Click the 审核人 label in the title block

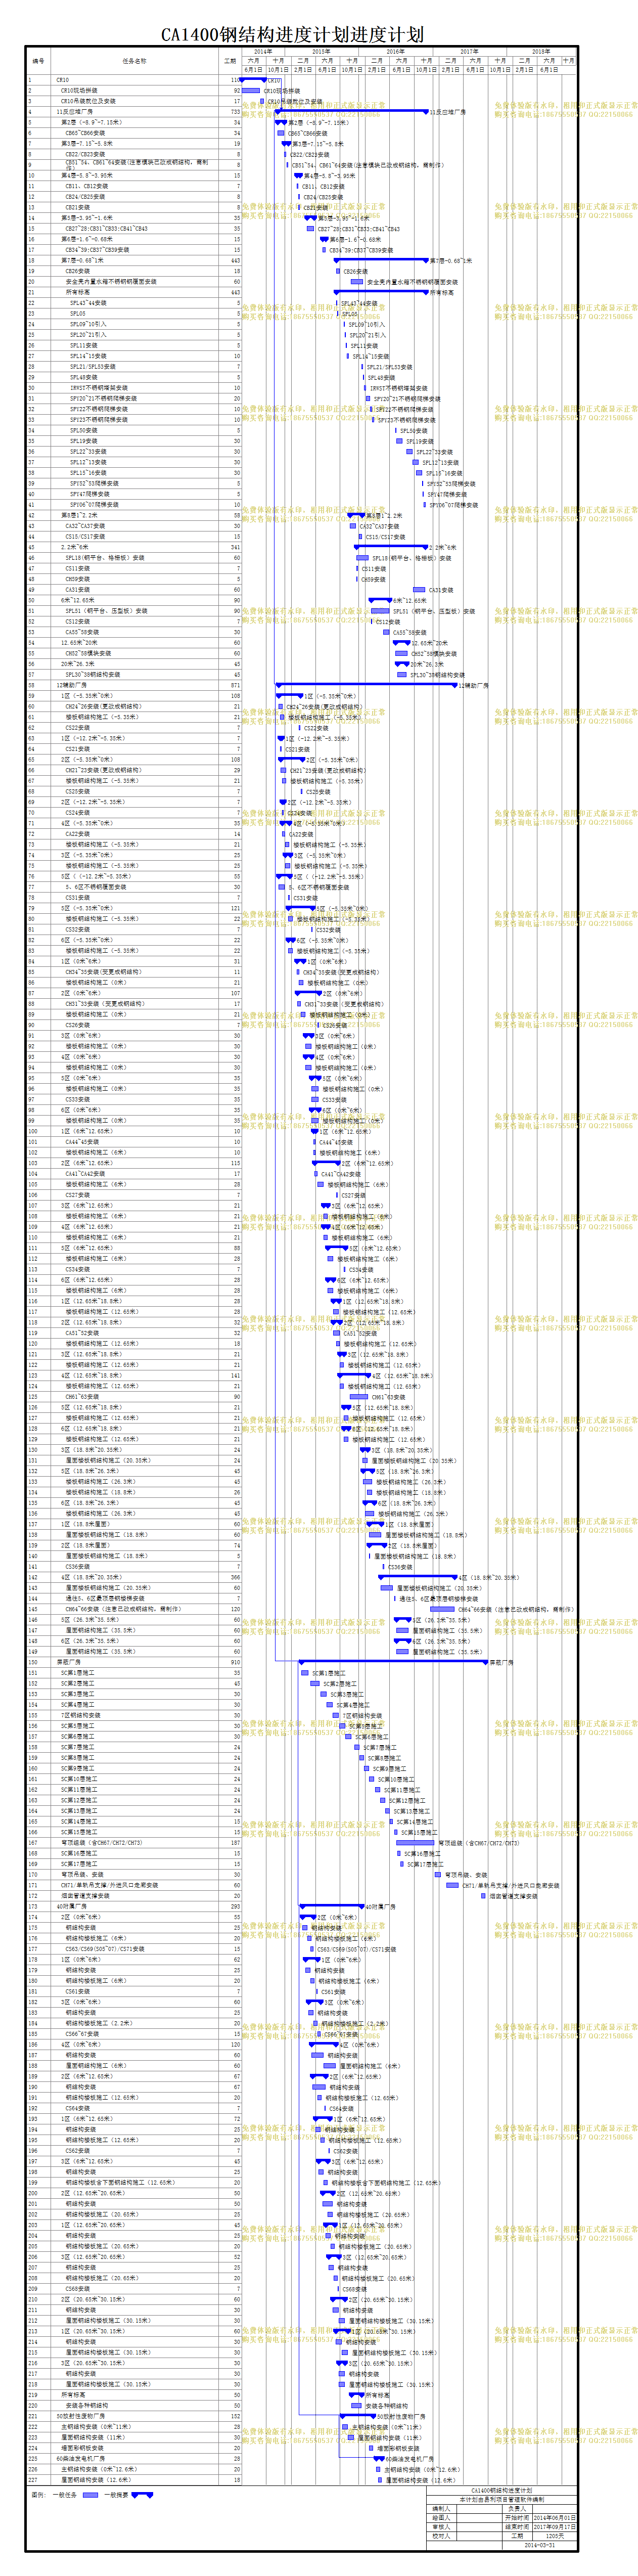tap(441, 2526)
